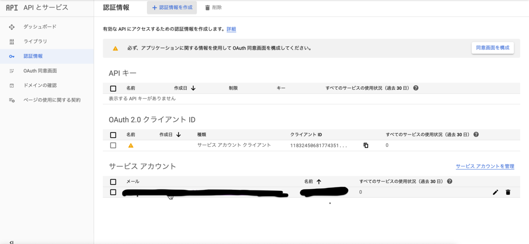Open the 認証情報を作成 dropdown button
The height and width of the screenshot is (244, 529).
coord(172,7)
